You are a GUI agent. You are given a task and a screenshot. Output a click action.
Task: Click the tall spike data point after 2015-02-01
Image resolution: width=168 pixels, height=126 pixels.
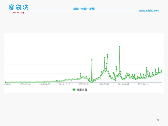click(92, 60)
